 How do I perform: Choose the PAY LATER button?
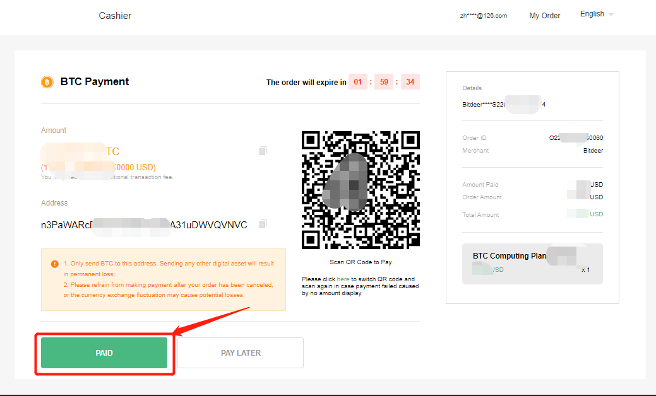pos(241,353)
